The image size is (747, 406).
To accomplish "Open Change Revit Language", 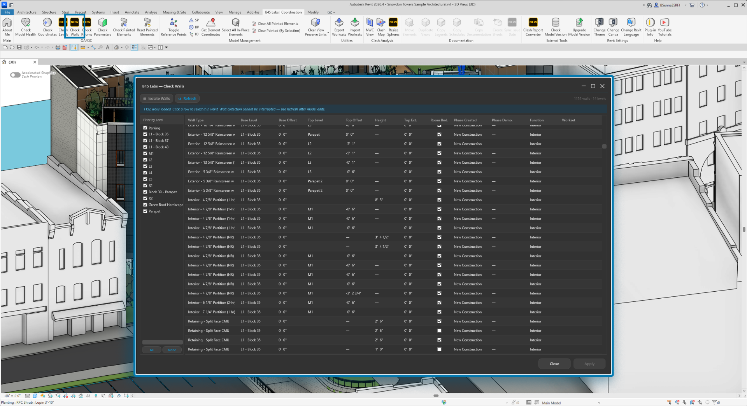I will coord(631,27).
